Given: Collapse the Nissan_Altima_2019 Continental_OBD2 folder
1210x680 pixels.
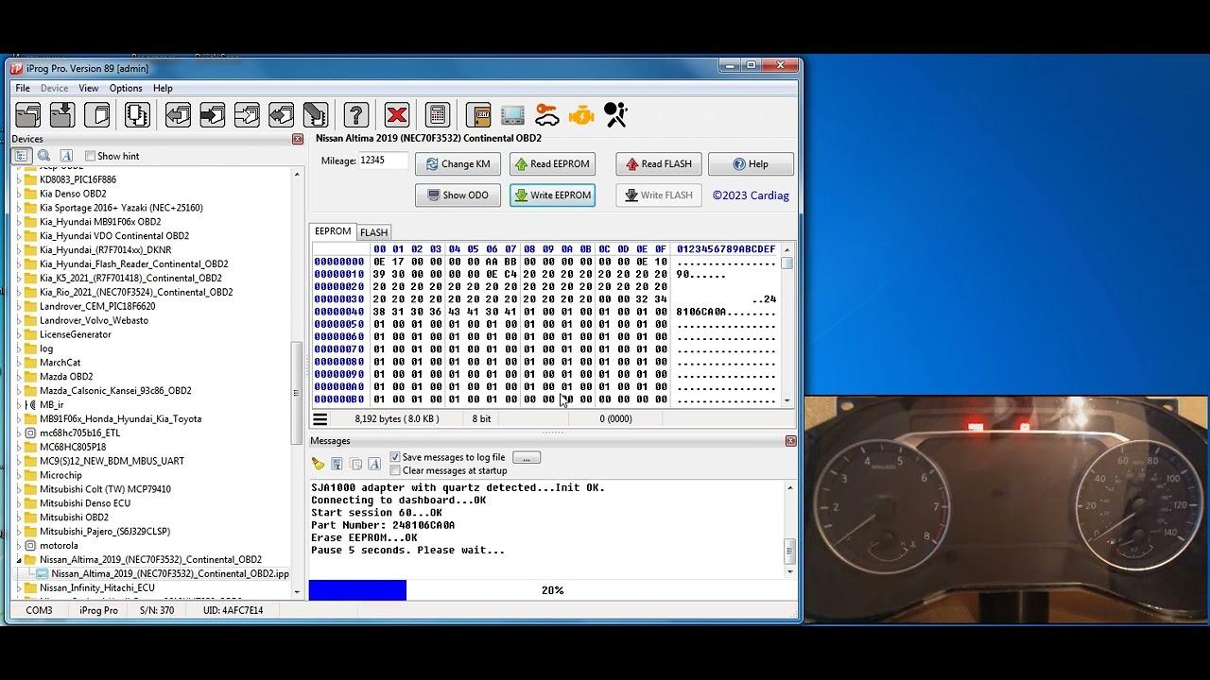Looking at the screenshot, I should tap(19, 560).
